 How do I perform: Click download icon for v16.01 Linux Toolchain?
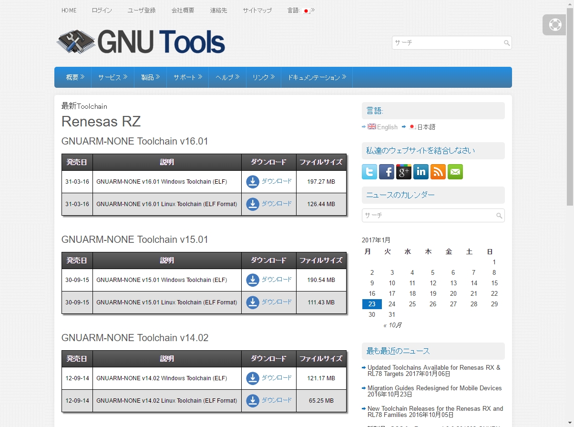(253, 204)
